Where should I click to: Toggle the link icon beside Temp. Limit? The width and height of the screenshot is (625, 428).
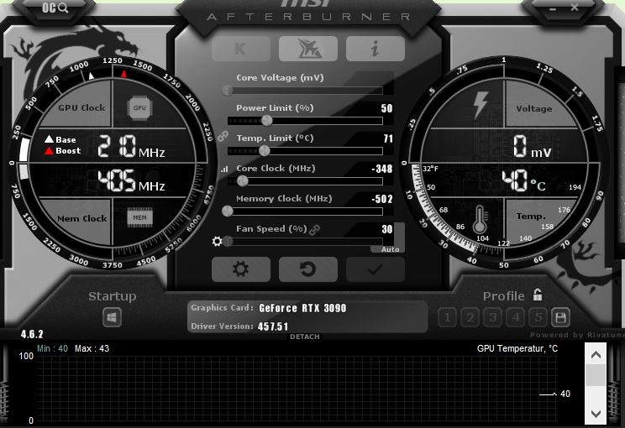tap(223, 137)
